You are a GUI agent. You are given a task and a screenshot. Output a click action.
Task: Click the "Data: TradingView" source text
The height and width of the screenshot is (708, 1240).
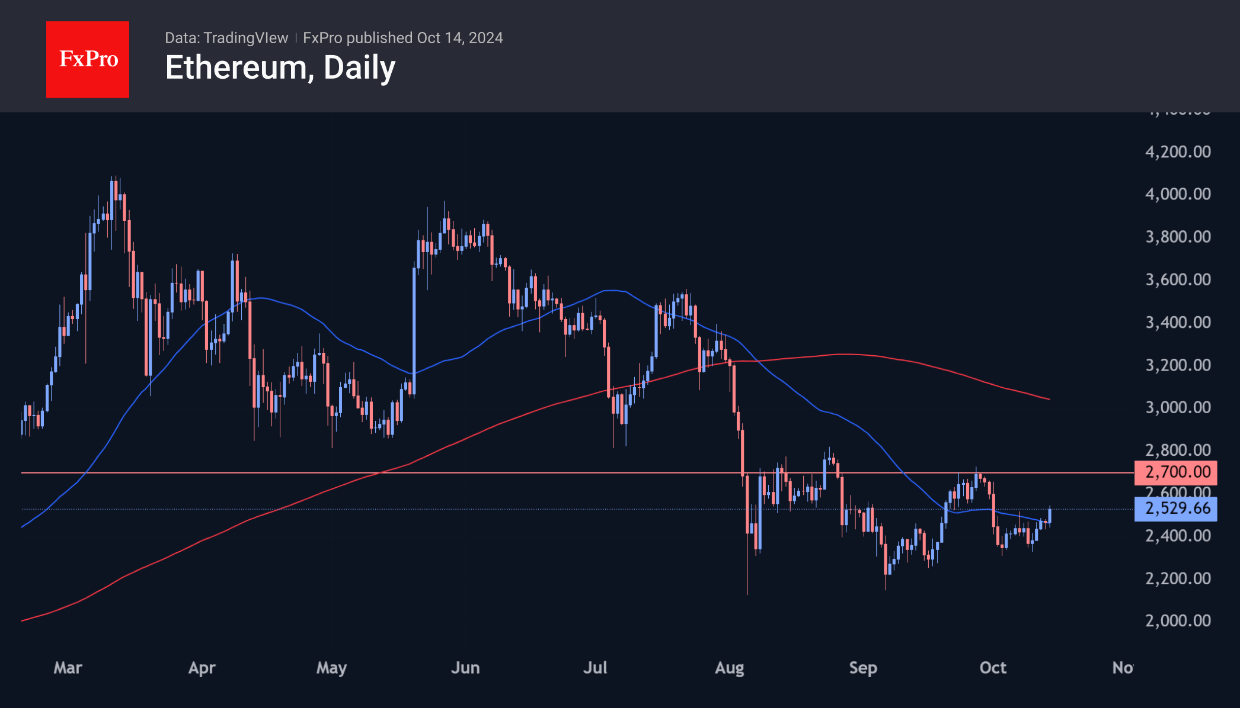(226, 38)
